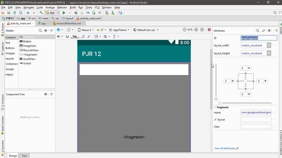Image resolution: width=282 pixels, height=158 pixels.
Task: Open file via the folder icon in toolbar
Action: pyautogui.click(x=3, y=13)
